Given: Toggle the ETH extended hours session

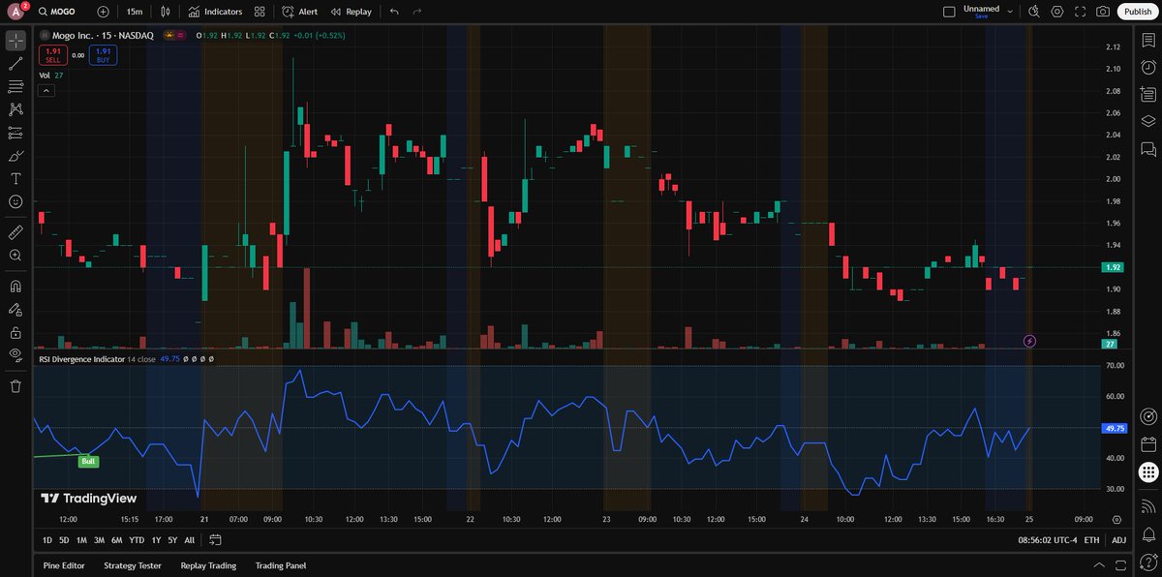Looking at the screenshot, I should click(x=1092, y=540).
